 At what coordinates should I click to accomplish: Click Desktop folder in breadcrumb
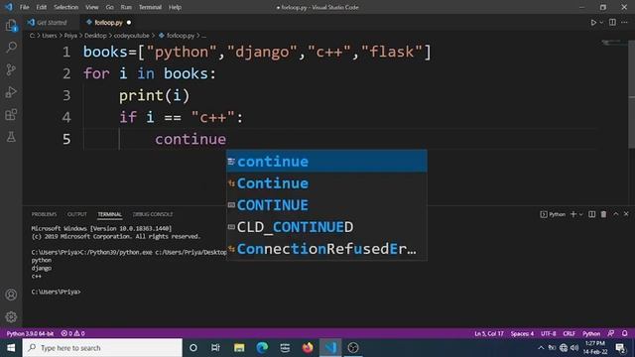pos(95,36)
